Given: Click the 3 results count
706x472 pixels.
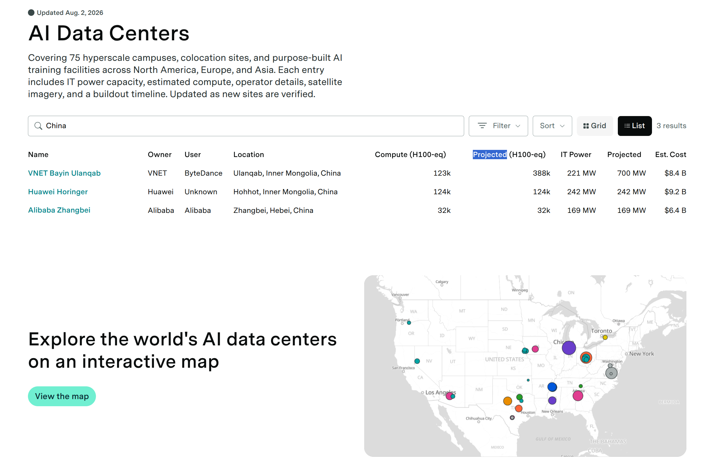Looking at the screenshot, I should pyautogui.click(x=671, y=126).
